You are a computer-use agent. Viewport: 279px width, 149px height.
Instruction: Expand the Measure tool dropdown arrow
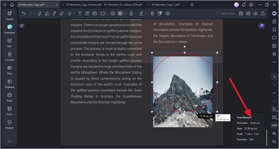[x=124, y=13]
